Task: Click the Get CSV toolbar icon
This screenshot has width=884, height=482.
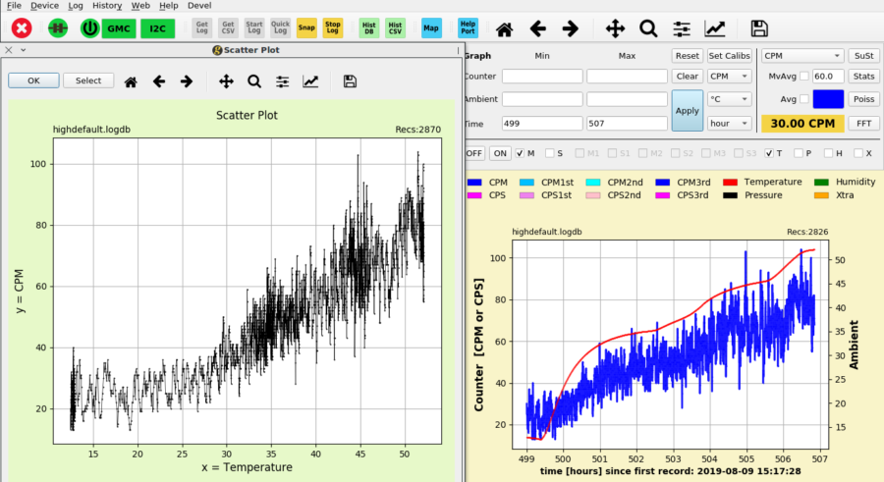Action: point(228,27)
